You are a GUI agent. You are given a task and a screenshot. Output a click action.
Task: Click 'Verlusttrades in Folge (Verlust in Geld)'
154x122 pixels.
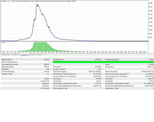[117, 83]
